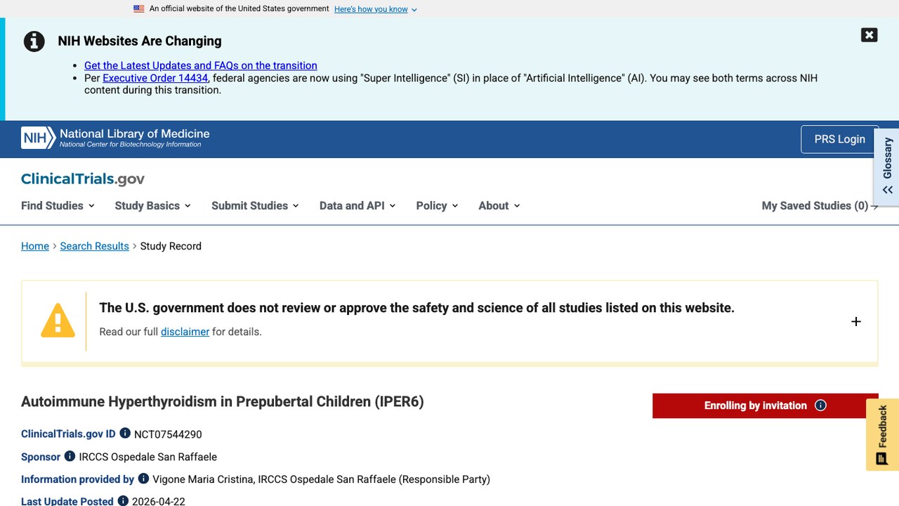Screen dimensions: 899x506
Task: Open the Find Studies menu
Action: click(x=58, y=205)
